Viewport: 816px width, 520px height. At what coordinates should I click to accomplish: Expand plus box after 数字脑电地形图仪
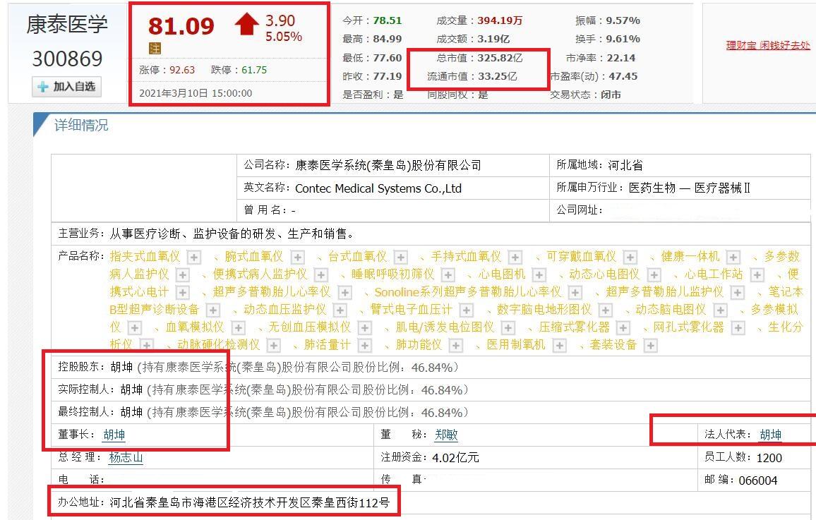605,310
